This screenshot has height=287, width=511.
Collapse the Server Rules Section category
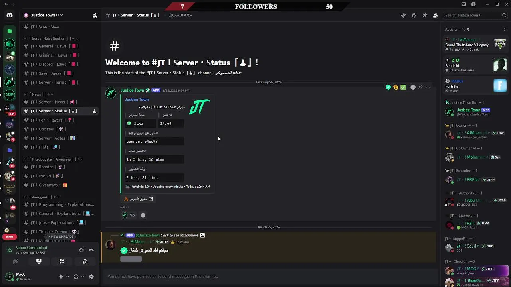51,39
